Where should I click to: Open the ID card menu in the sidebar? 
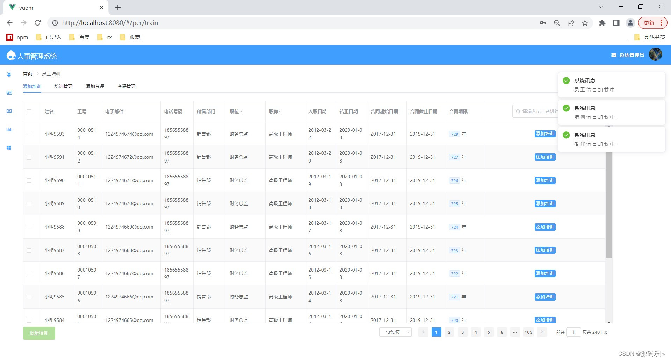(9, 93)
